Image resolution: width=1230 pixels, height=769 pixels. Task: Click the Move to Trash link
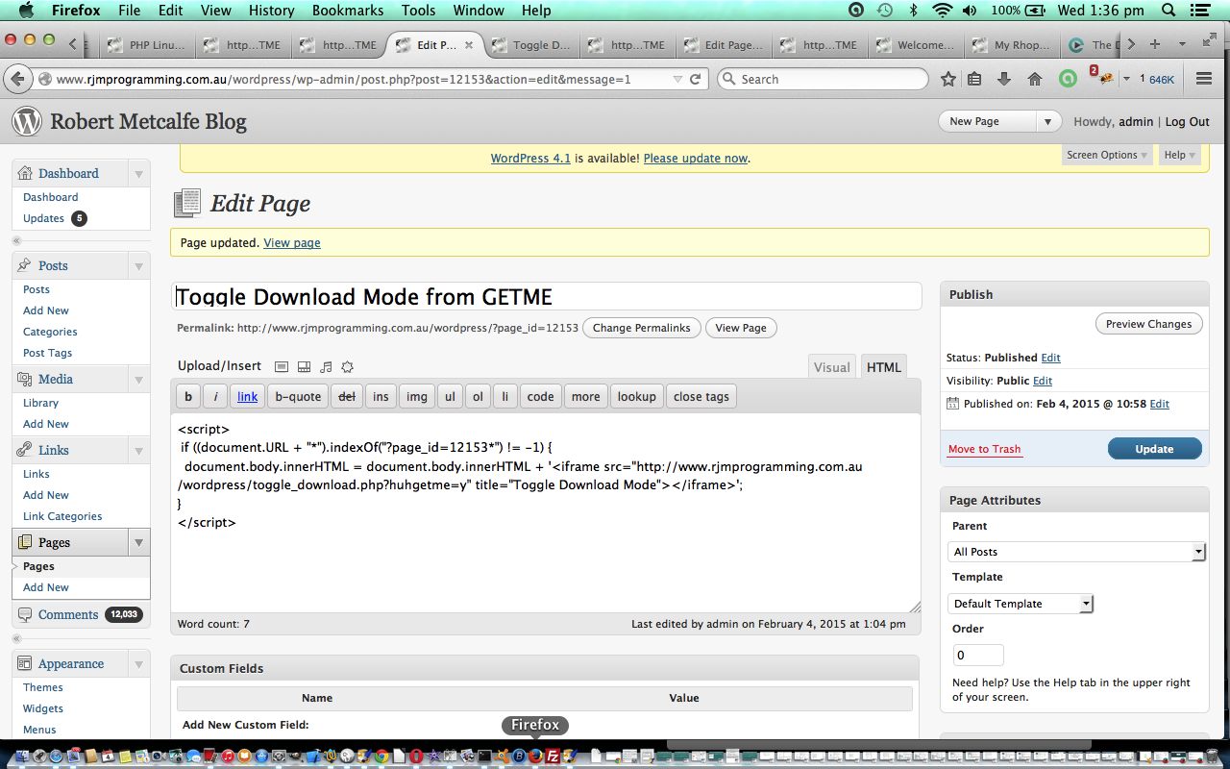click(x=984, y=449)
